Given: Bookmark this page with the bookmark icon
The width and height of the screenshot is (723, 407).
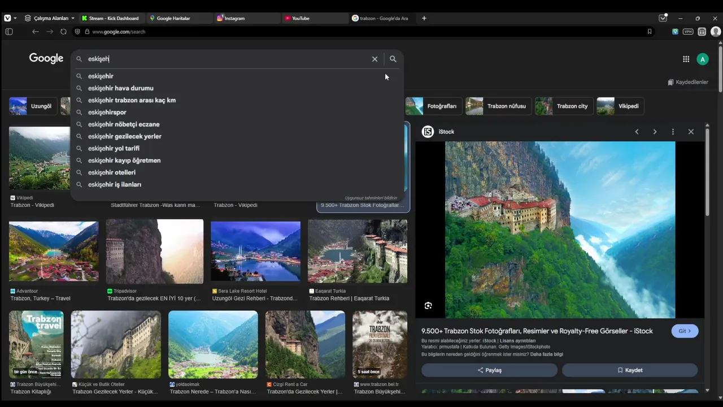Looking at the screenshot, I should [x=650, y=32].
